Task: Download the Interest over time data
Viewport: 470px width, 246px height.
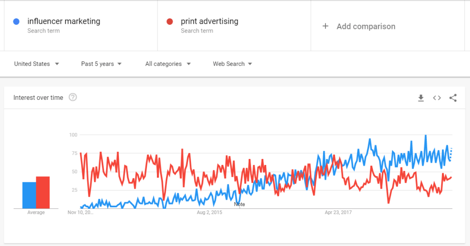Action: (421, 98)
